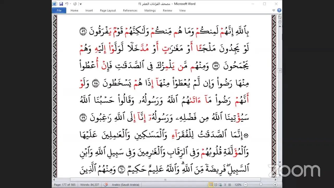The width and height of the screenshot is (334, 188).
Task: Switch to the Home tab
Action: (74, 10)
